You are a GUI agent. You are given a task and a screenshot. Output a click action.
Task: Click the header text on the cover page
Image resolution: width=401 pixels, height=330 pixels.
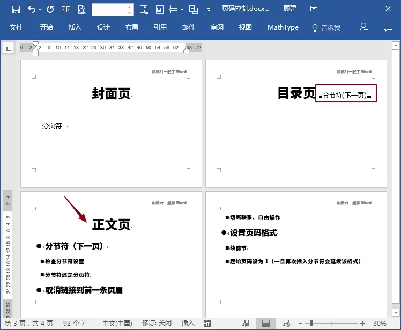[x=169, y=71]
